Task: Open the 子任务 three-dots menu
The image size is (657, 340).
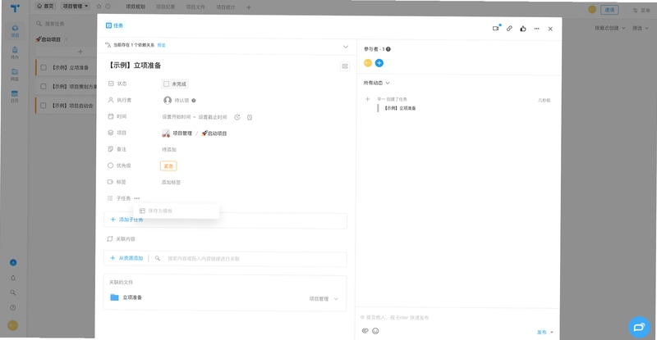Action: (137, 198)
